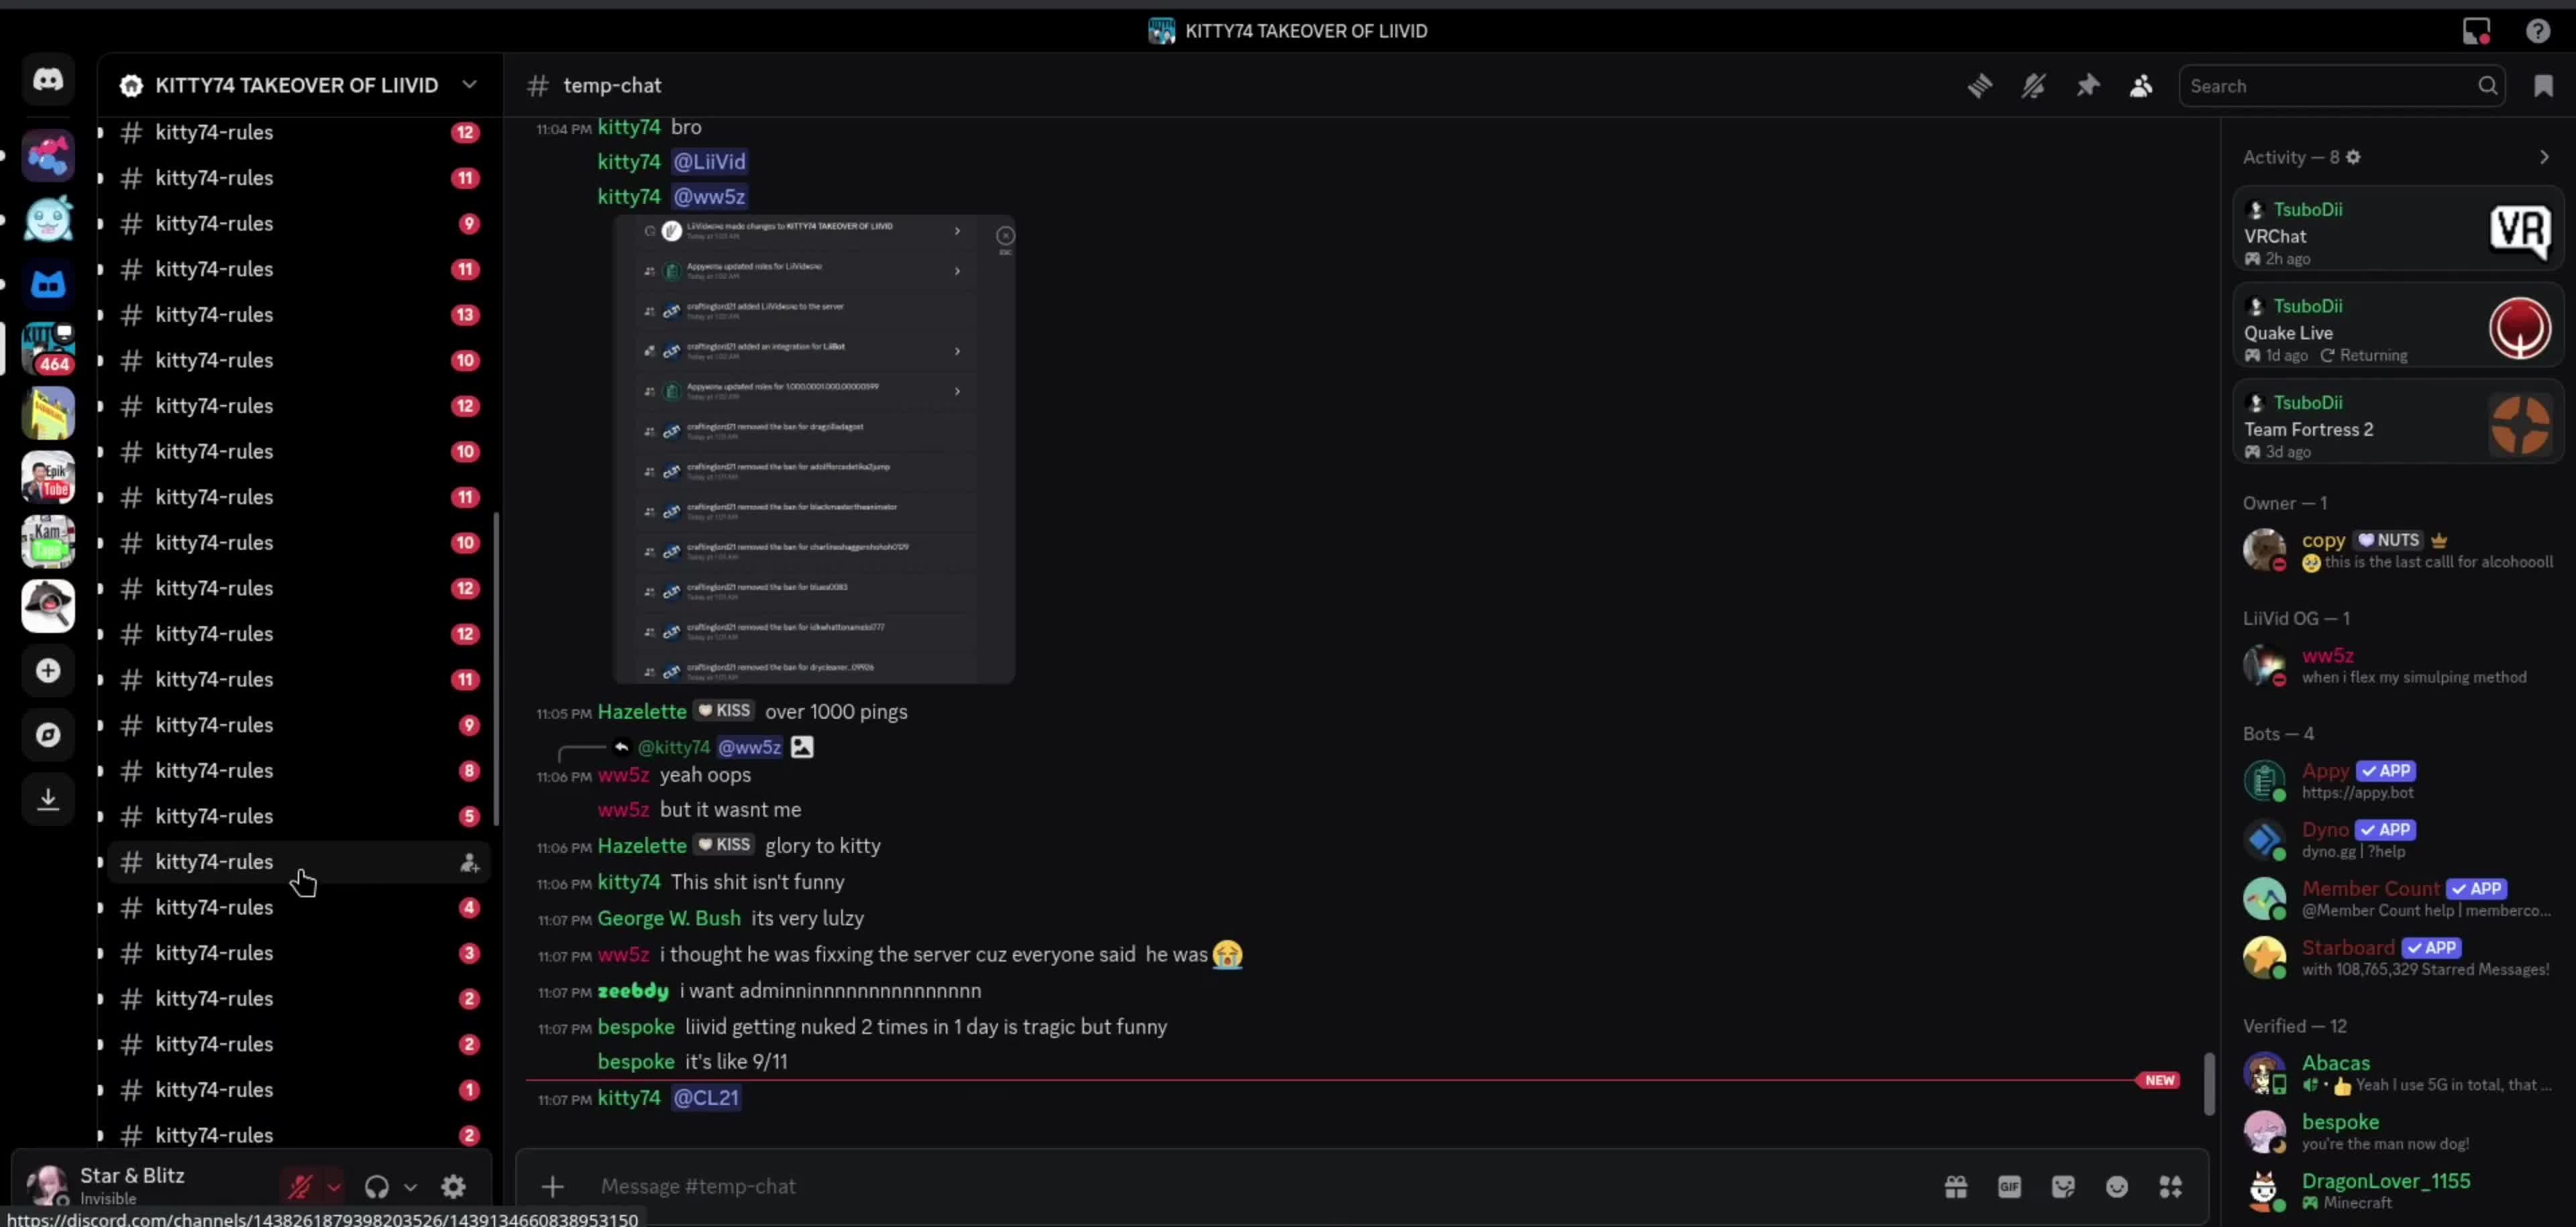Toggle the member list visibility icon
The height and width of the screenshot is (1227, 2576).
click(x=2141, y=86)
